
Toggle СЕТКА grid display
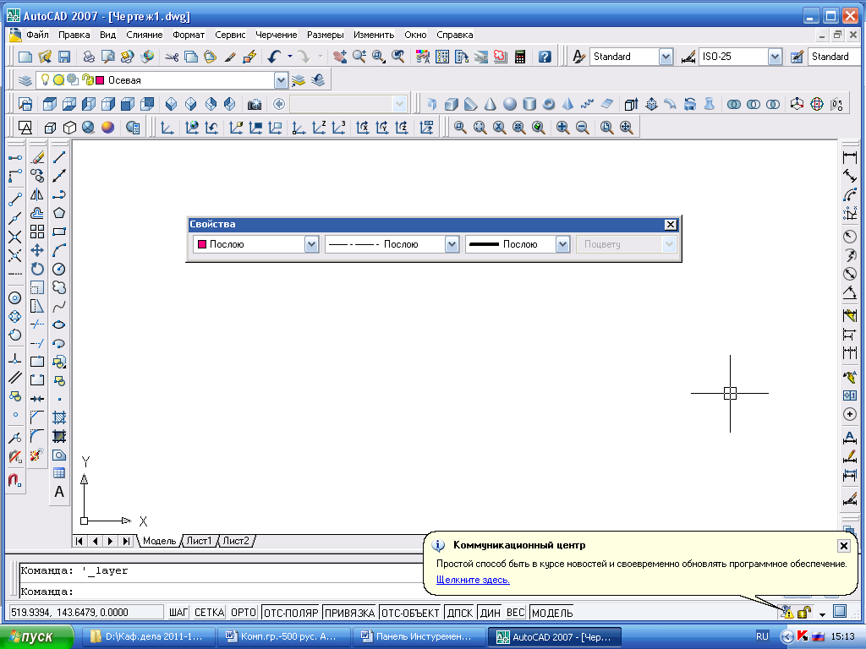click(210, 612)
